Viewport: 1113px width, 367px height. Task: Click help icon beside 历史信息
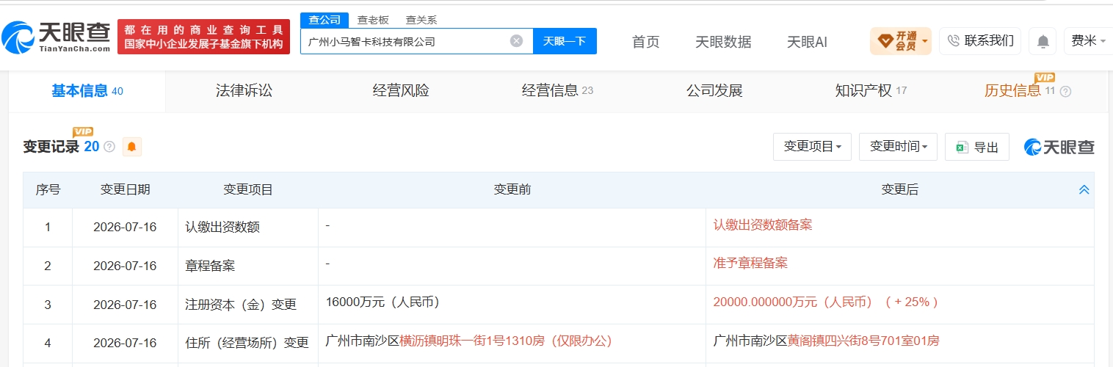click(x=1065, y=92)
